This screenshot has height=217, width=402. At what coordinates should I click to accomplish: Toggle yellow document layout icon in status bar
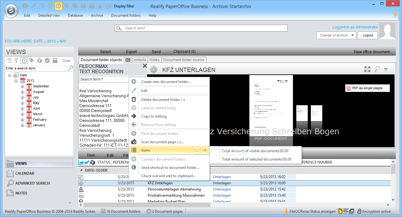point(341,211)
